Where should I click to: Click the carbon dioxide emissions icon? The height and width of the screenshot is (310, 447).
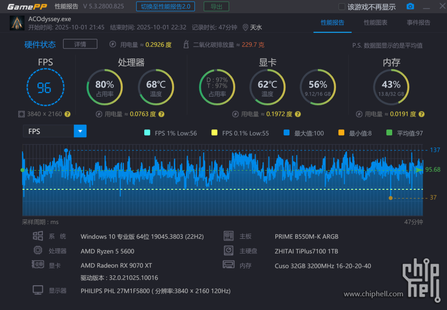coord(186,44)
